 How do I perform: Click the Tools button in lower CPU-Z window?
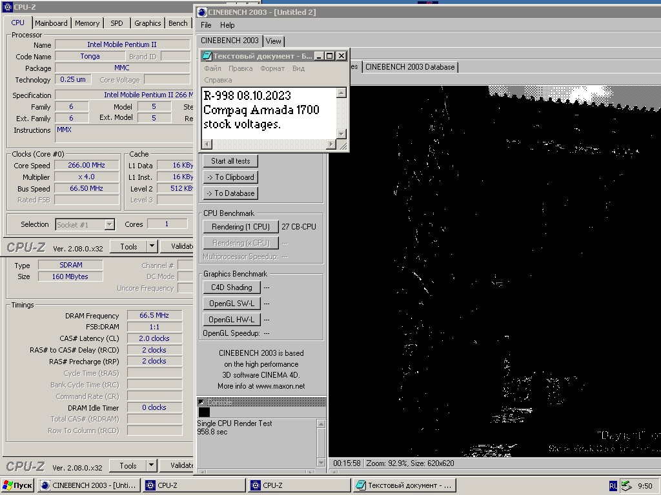coord(128,465)
